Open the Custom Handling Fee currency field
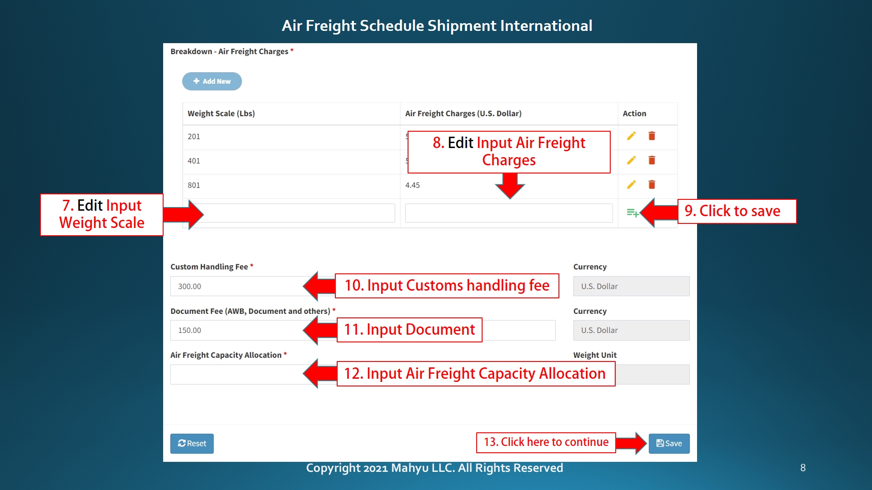Screen dimensions: 872x490 [631, 287]
